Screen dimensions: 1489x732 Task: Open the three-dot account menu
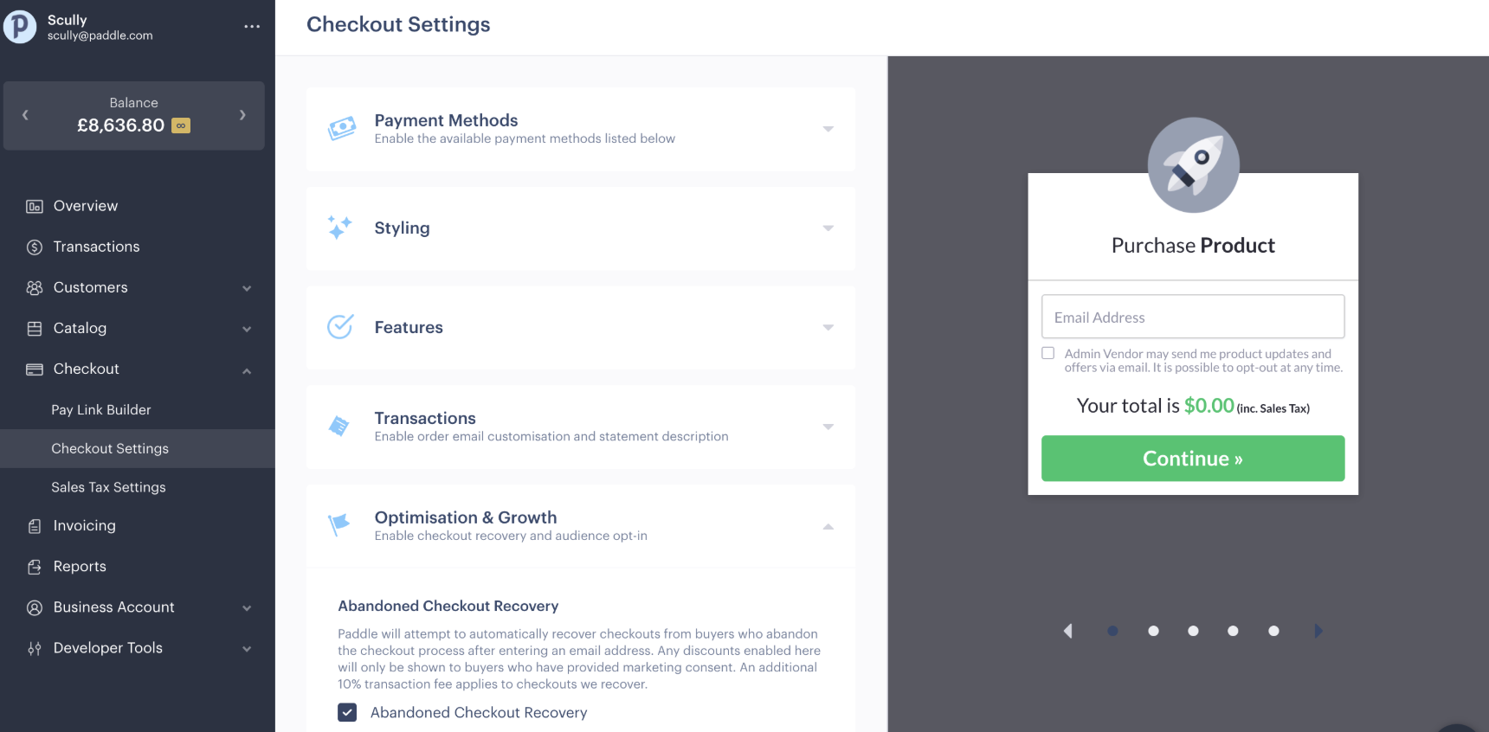click(x=252, y=27)
